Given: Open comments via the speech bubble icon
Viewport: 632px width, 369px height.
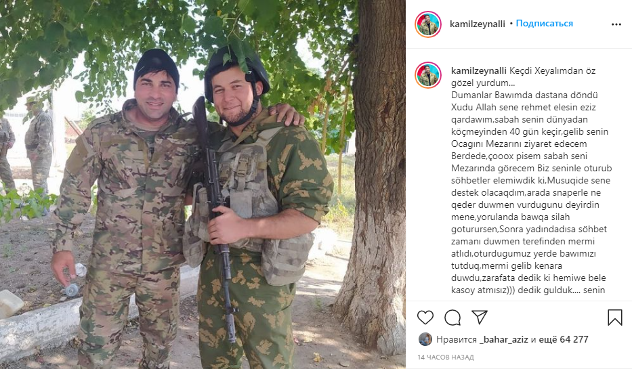Looking at the screenshot, I should tap(452, 318).
